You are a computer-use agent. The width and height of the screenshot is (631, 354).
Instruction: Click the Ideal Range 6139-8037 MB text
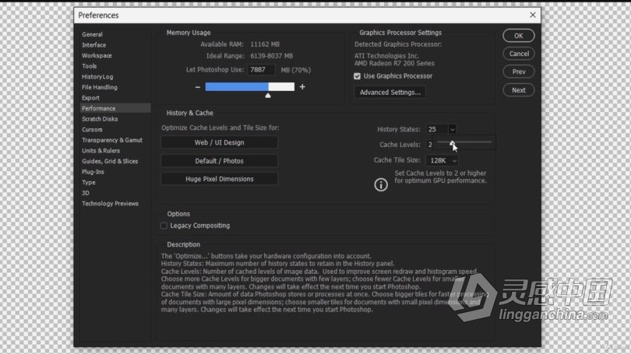point(272,56)
